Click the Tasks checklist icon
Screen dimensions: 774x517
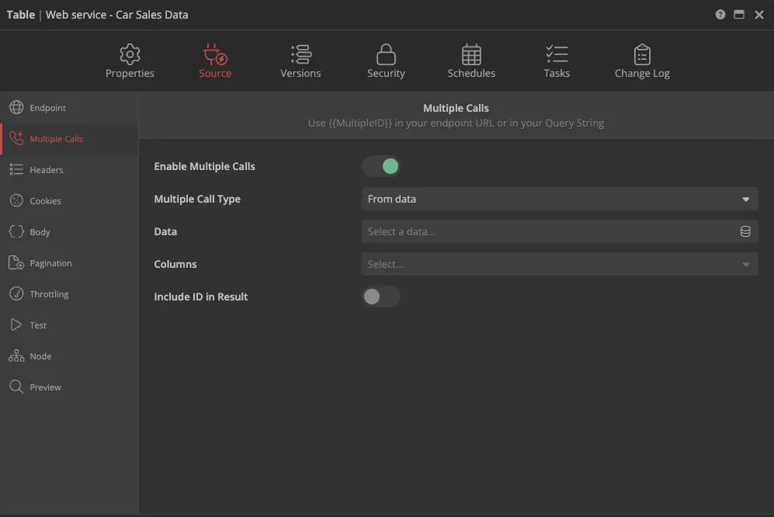[x=557, y=54]
